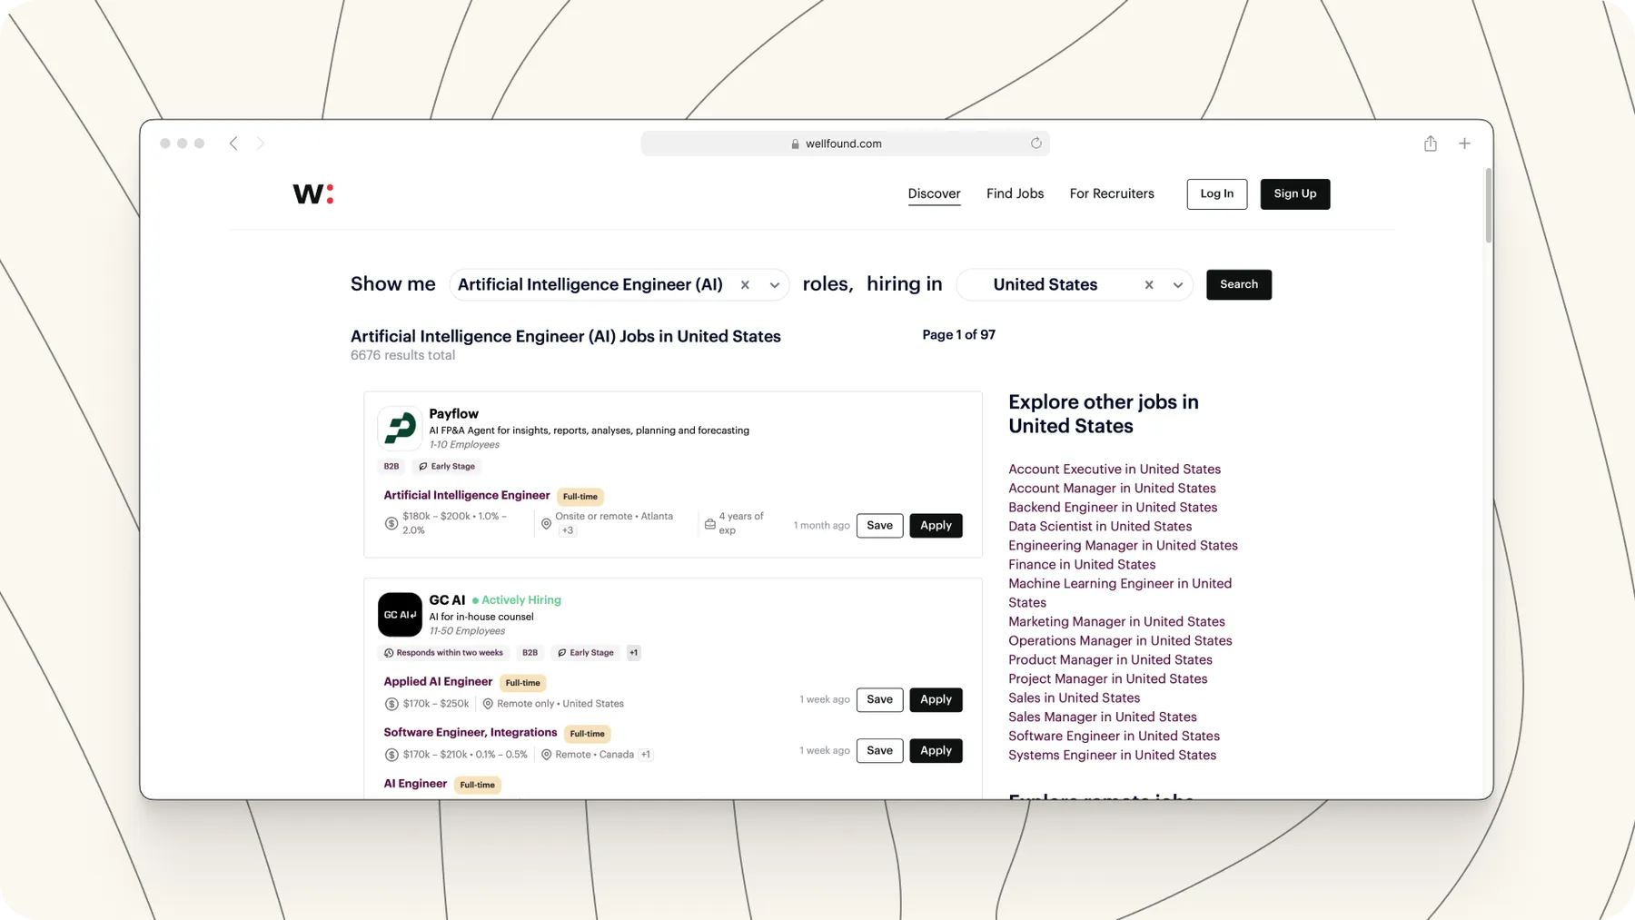Open the Payflow company name link

(453, 413)
